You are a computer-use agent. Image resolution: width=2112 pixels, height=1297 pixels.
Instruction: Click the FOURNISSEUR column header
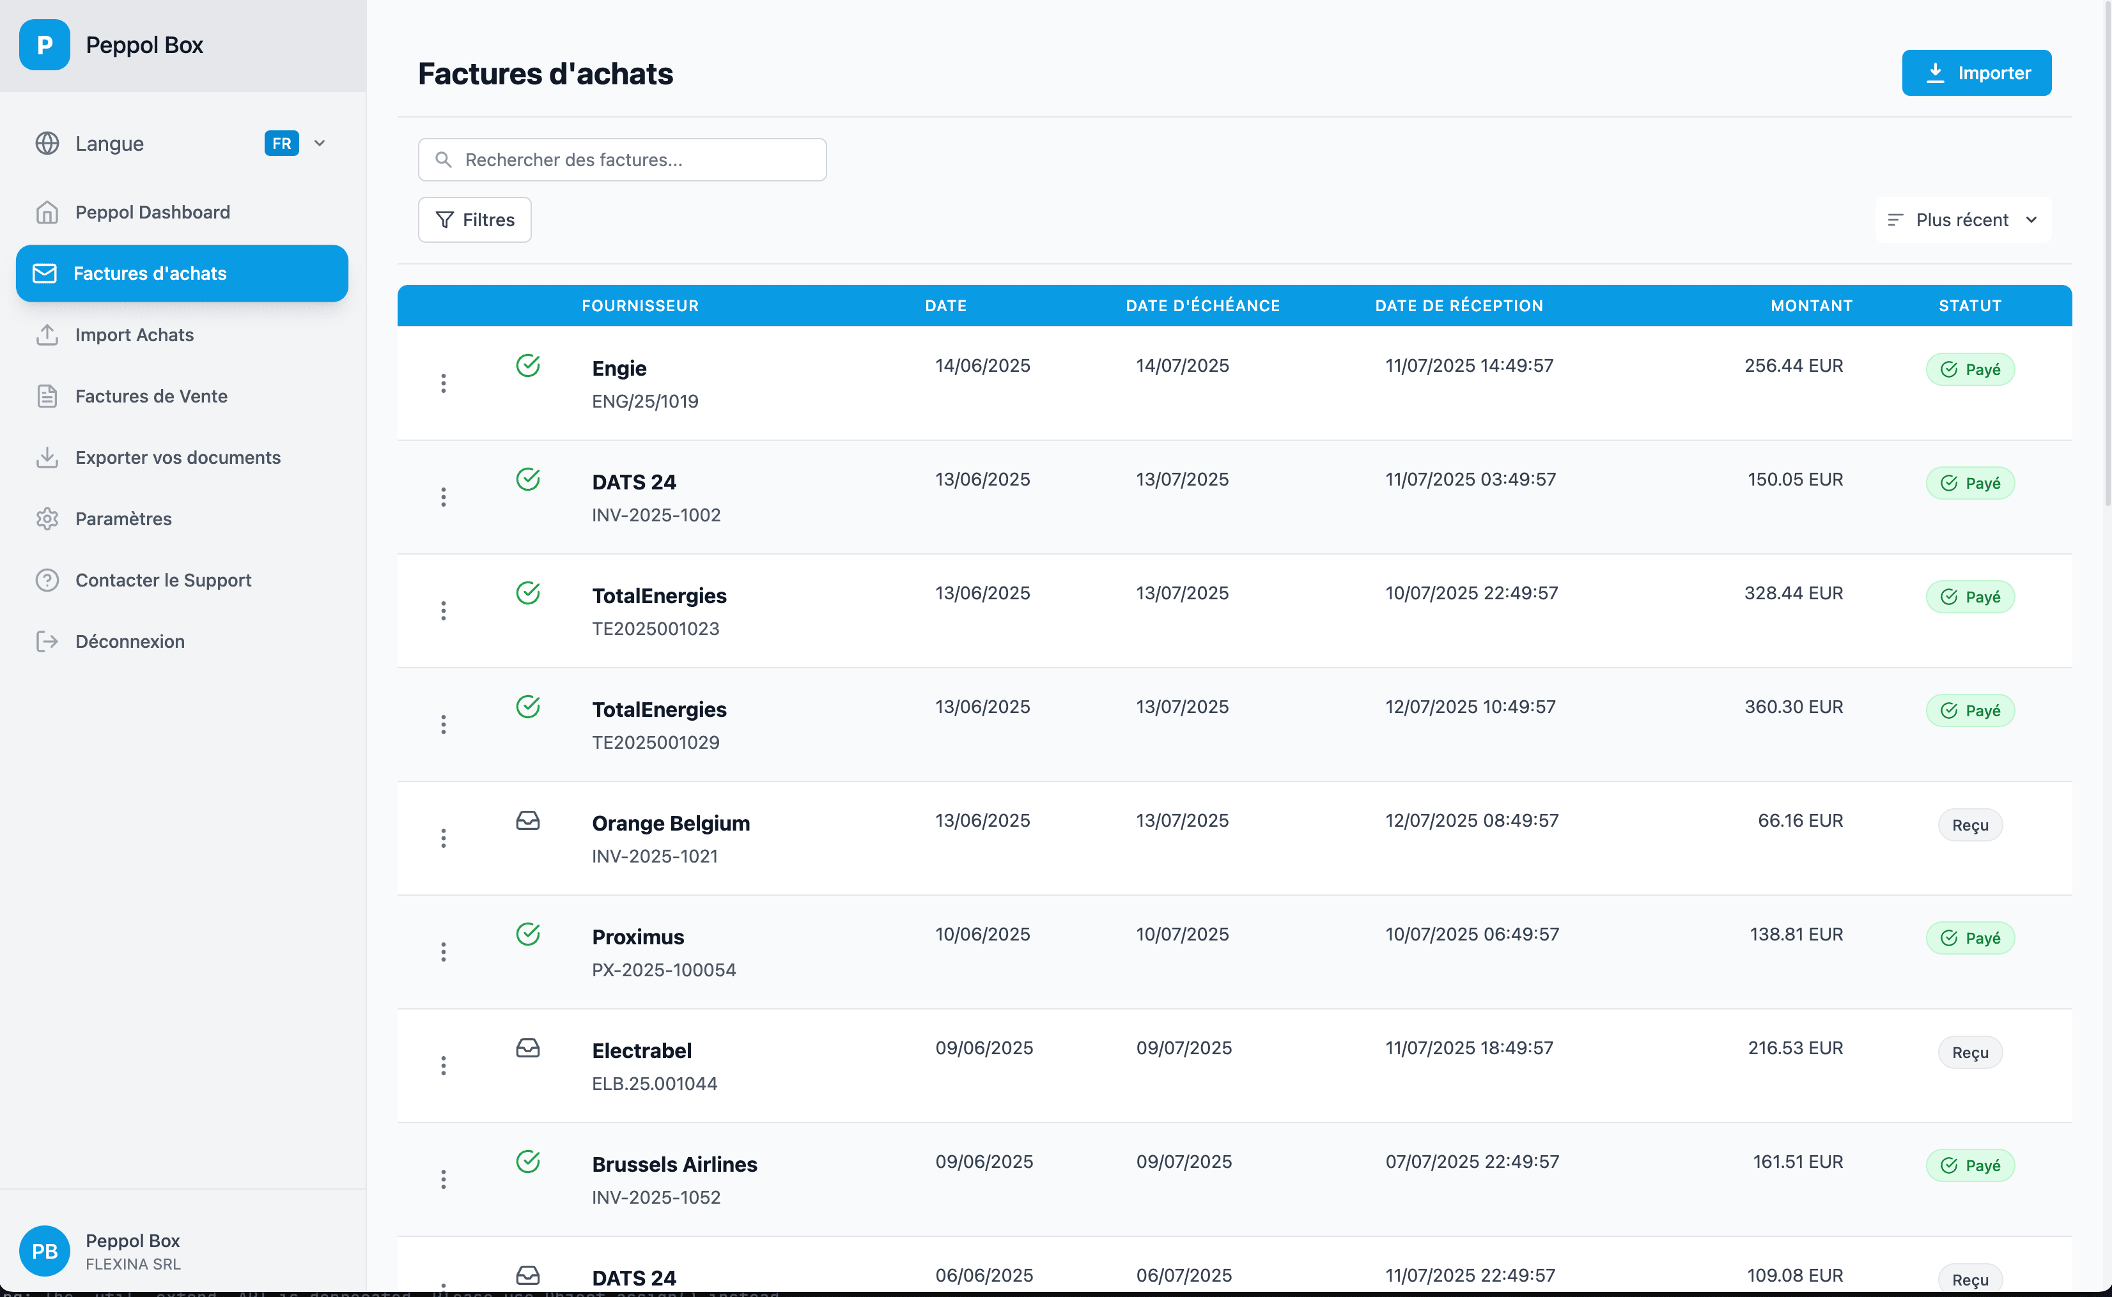641,305
